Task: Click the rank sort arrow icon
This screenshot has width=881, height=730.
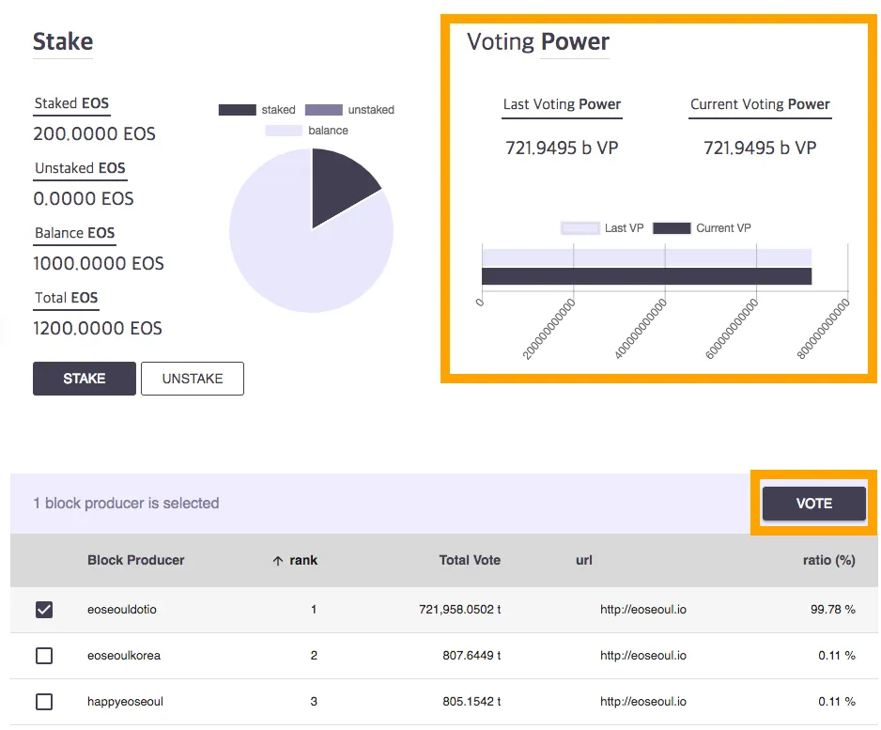Action: [278, 561]
